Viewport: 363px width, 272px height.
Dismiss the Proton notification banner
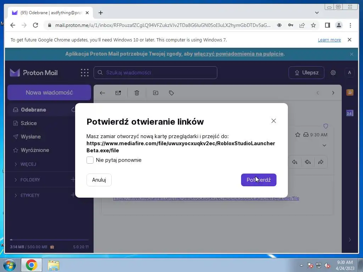(x=351, y=54)
